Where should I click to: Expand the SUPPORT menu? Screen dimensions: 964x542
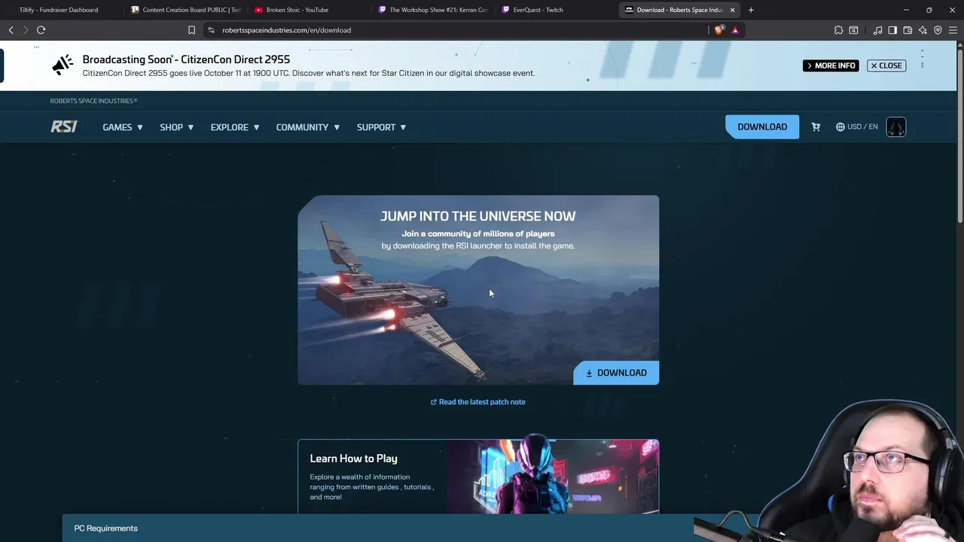[x=381, y=127]
